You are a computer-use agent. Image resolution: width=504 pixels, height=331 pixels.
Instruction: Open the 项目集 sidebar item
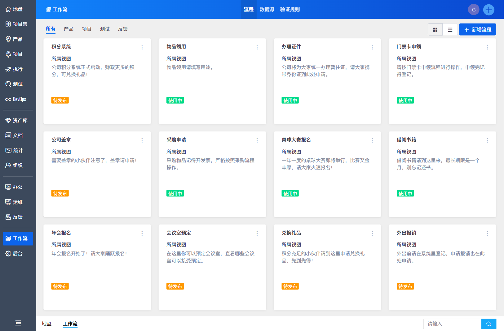[16, 24]
